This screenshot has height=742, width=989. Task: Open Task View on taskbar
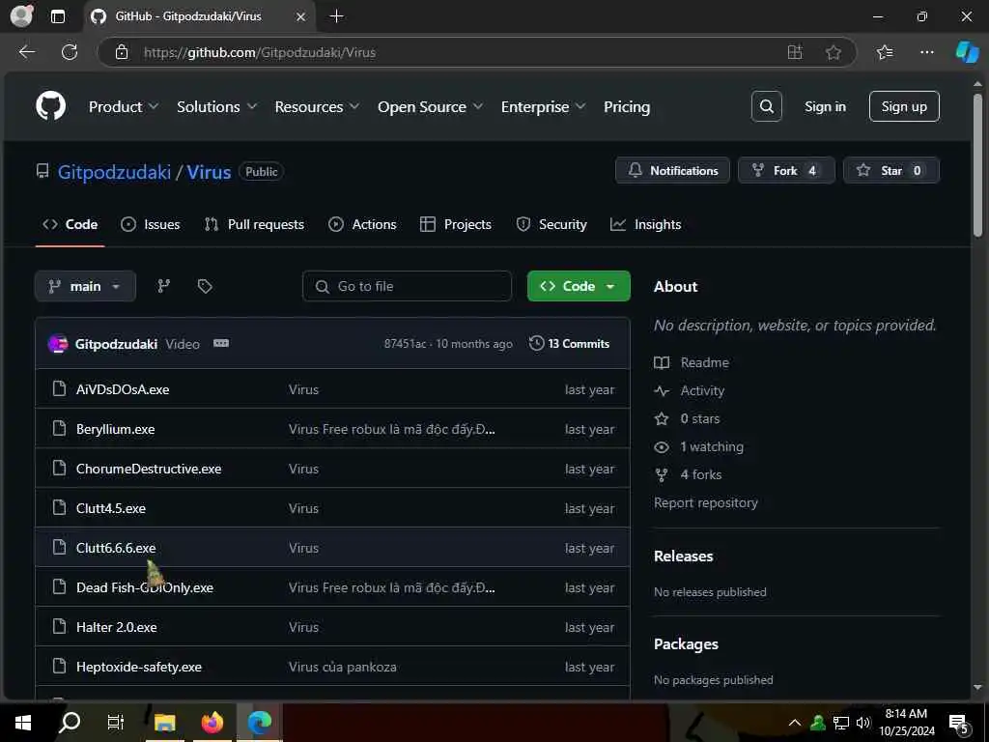click(x=116, y=723)
